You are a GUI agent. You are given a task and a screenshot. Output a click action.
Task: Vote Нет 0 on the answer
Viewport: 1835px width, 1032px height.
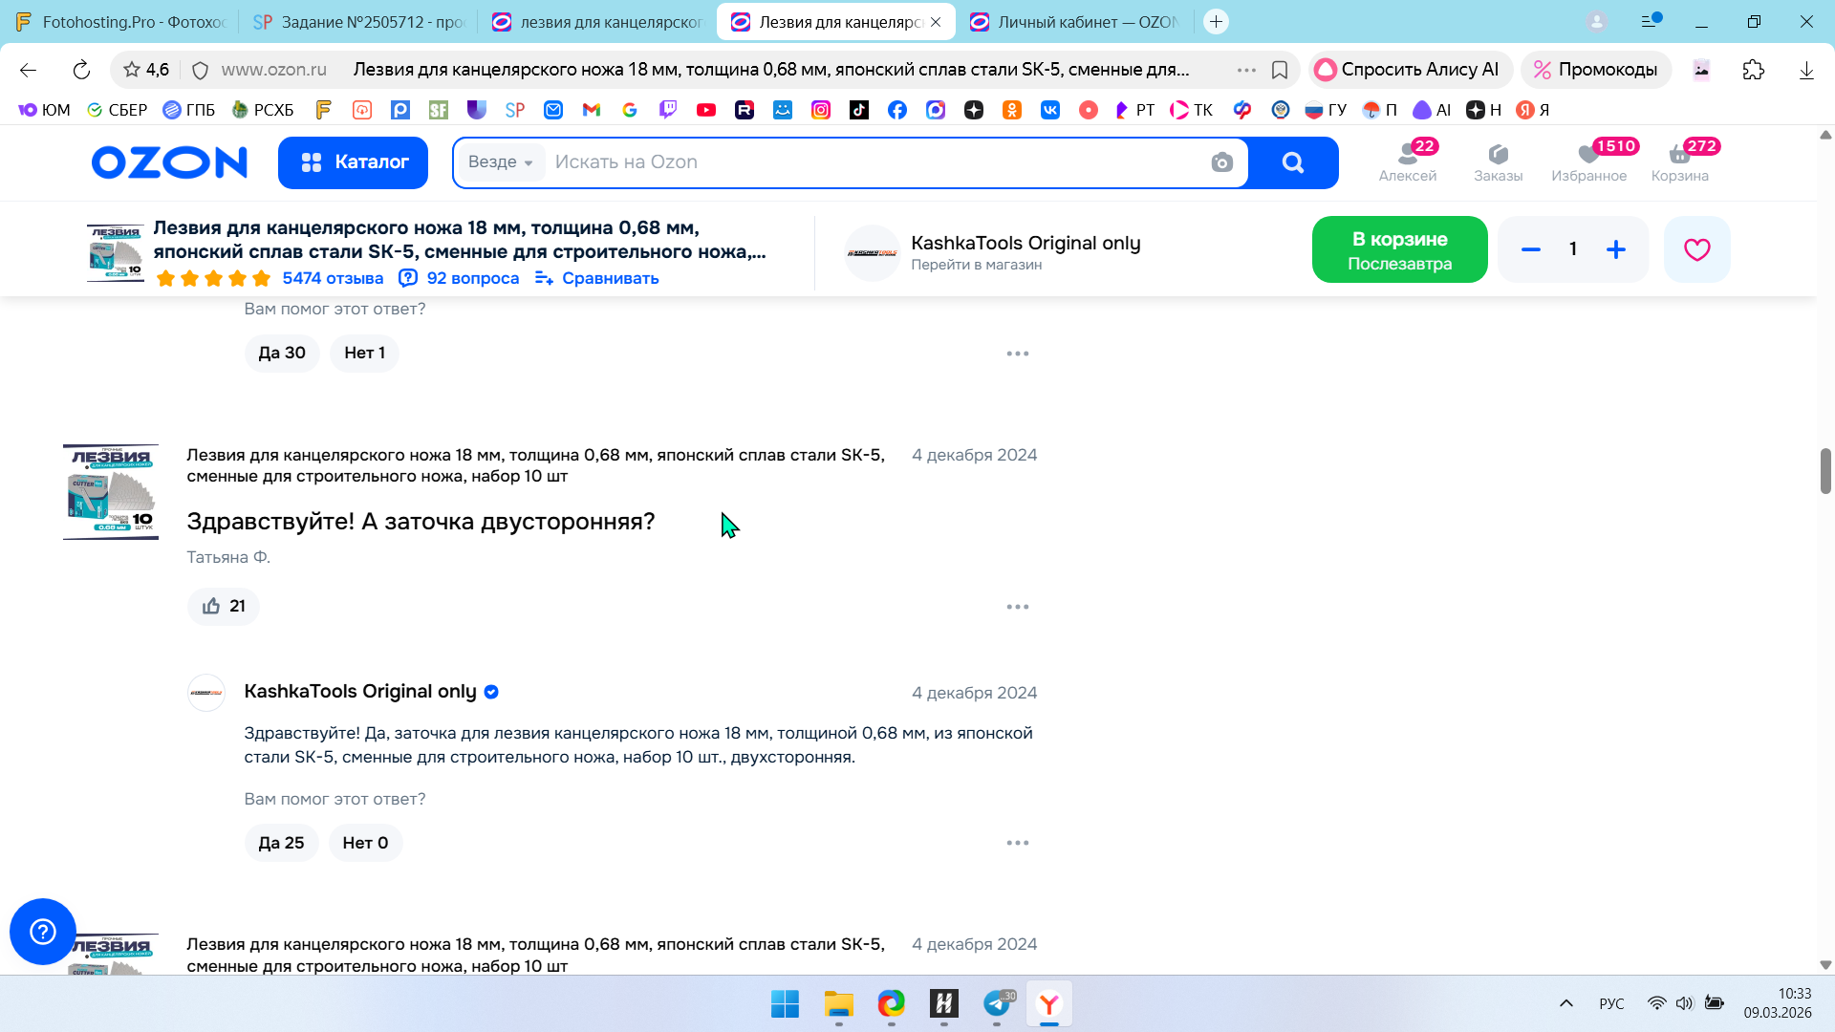click(365, 843)
